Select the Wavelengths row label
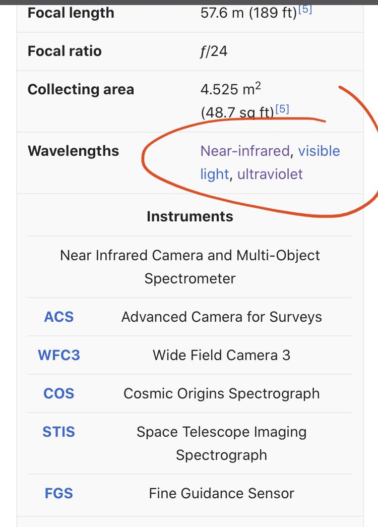378x527 pixels. coord(73,151)
